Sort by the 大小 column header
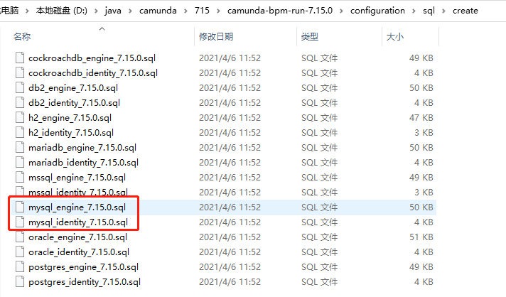 point(394,37)
